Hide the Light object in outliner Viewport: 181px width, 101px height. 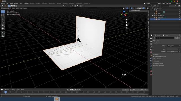tap(179, 14)
